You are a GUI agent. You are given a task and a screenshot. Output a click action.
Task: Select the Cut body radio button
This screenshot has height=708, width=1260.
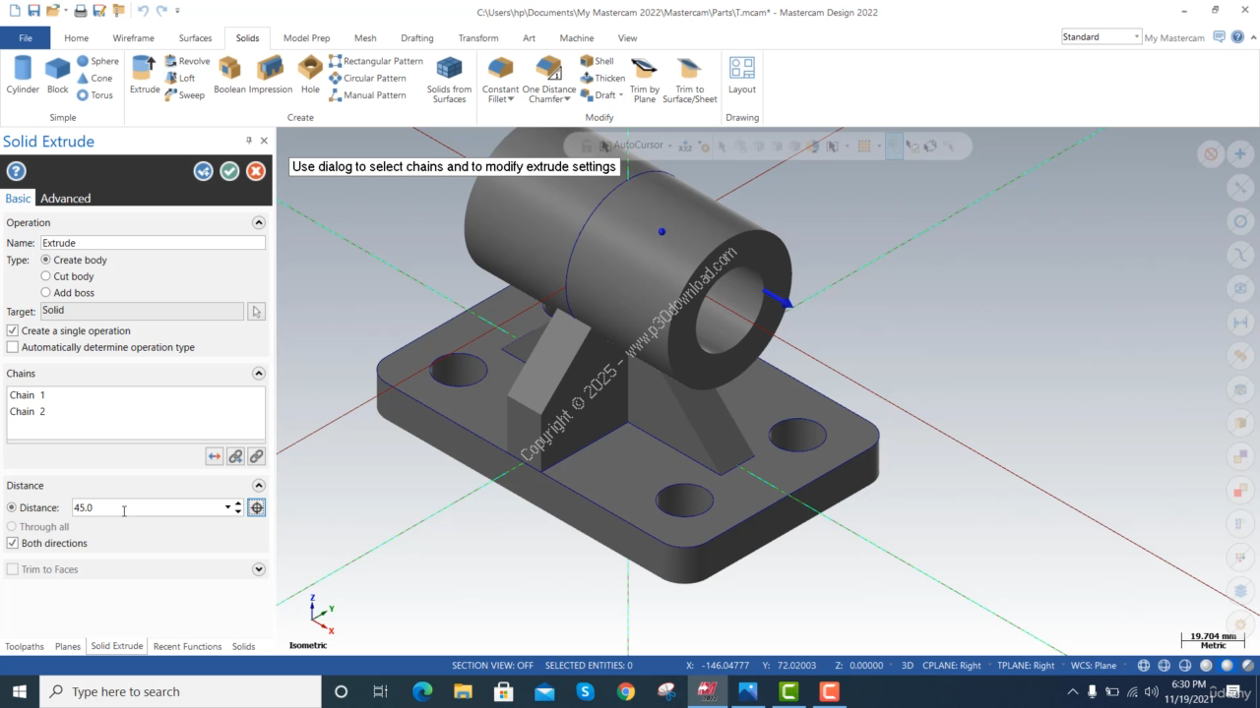pyautogui.click(x=45, y=276)
